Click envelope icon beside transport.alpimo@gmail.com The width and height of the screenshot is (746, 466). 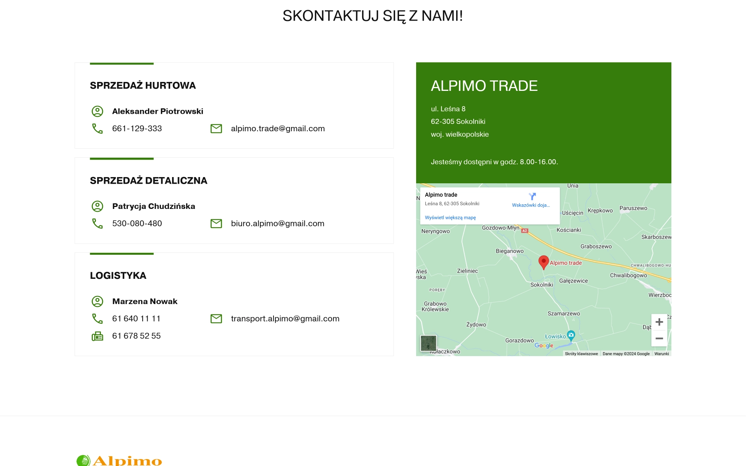(216, 319)
